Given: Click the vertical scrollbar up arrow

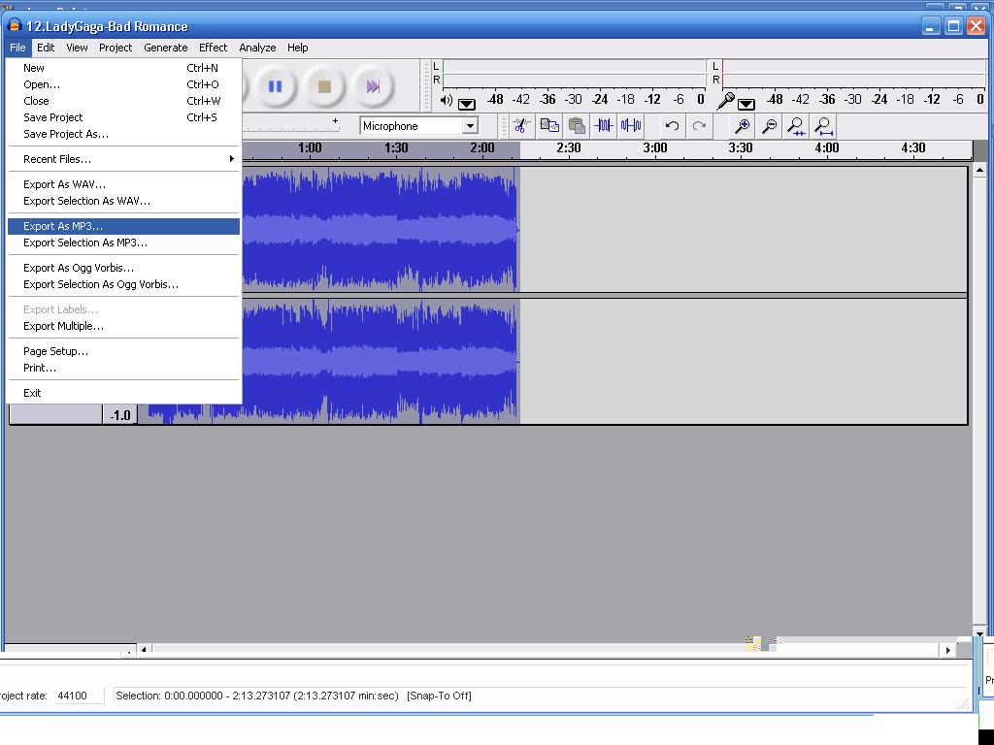Looking at the screenshot, I should (979, 170).
